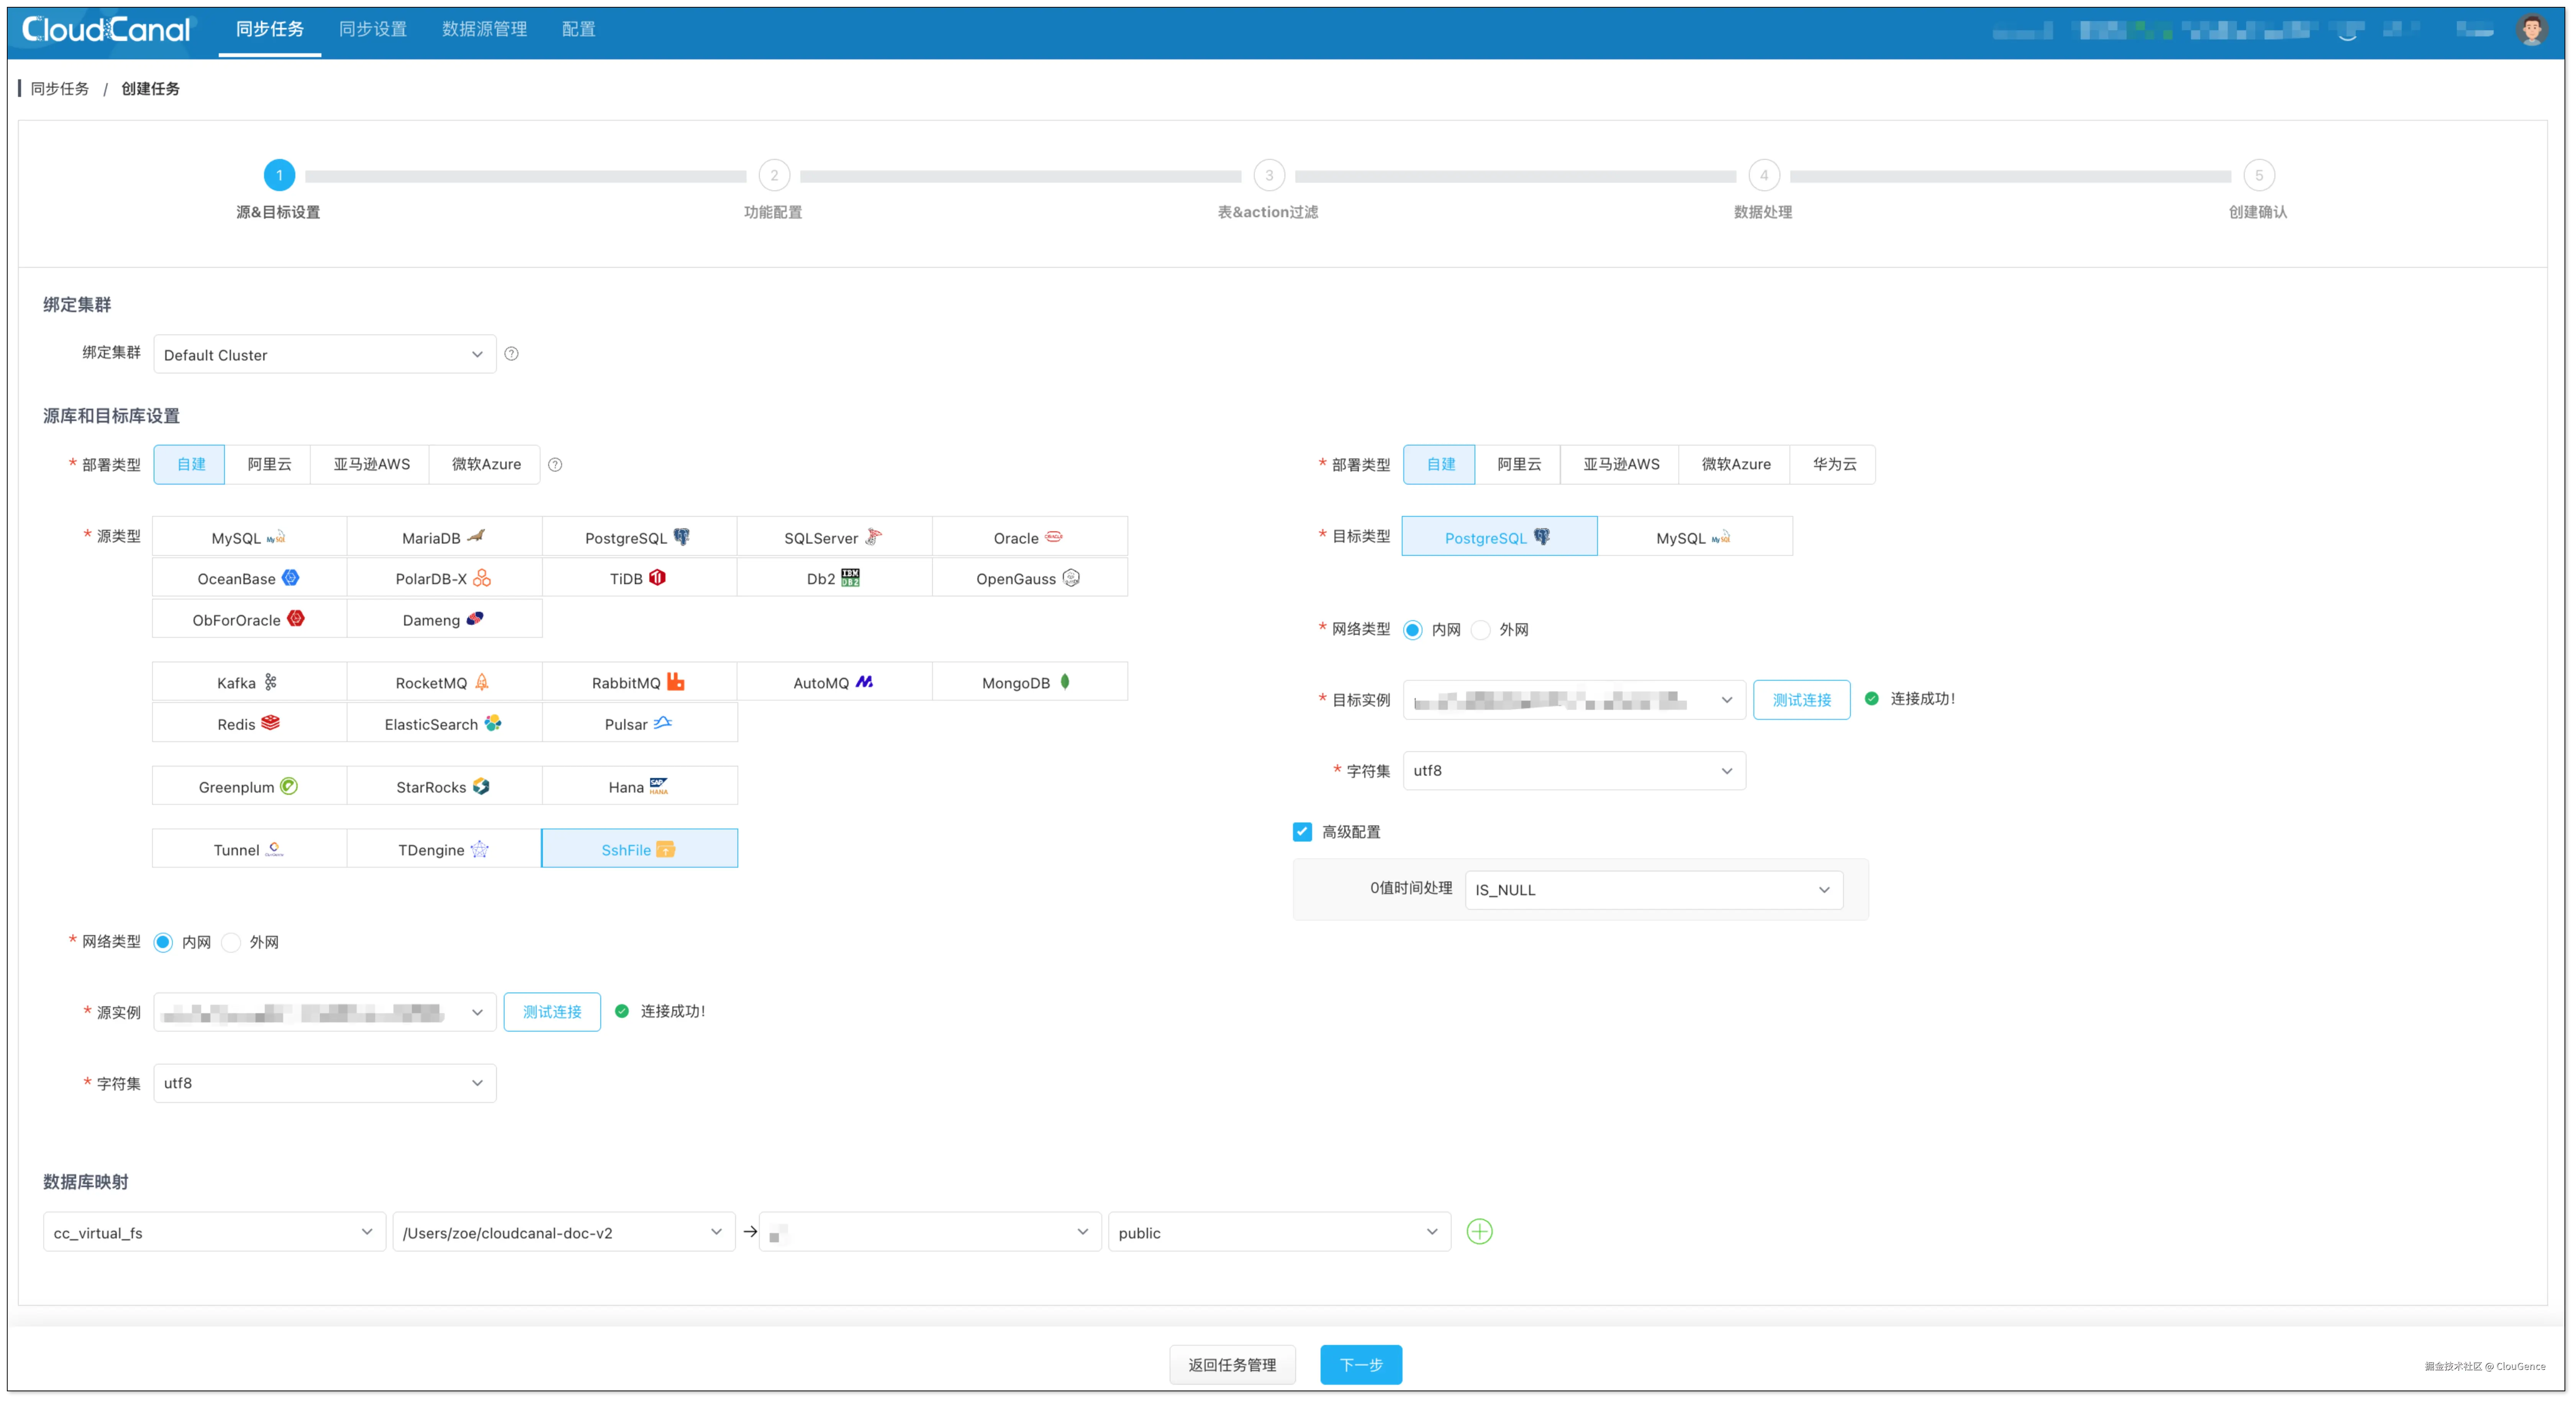This screenshot has width=2576, height=1402.
Task: Click green plus to add mapping
Action: point(1479,1231)
